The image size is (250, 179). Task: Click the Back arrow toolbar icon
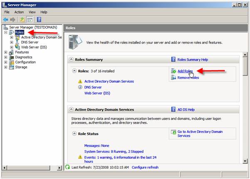[5, 20]
